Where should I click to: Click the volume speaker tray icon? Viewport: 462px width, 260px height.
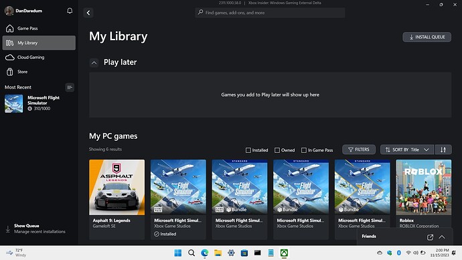(x=415, y=253)
